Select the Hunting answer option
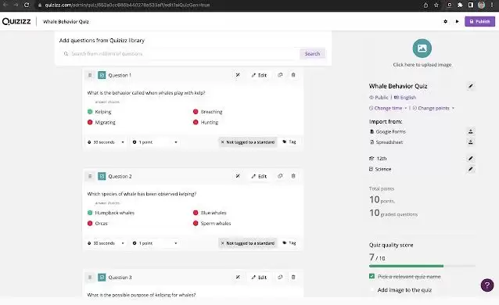The width and height of the screenshot is (499, 305). pyautogui.click(x=206, y=122)
